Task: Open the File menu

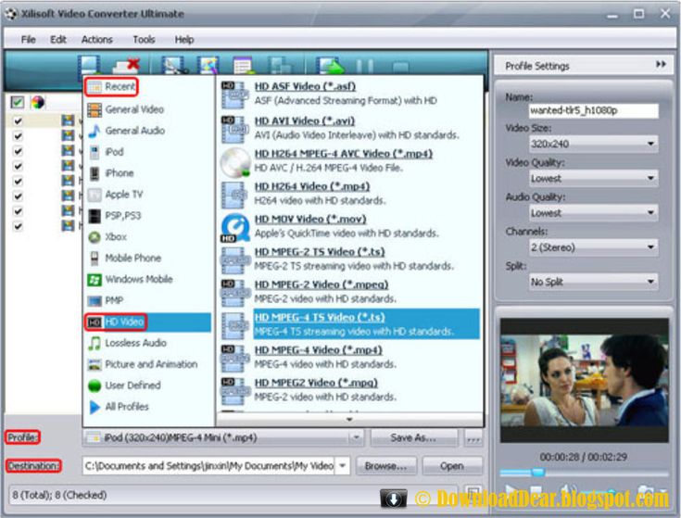Action: [x=28, y=40]
